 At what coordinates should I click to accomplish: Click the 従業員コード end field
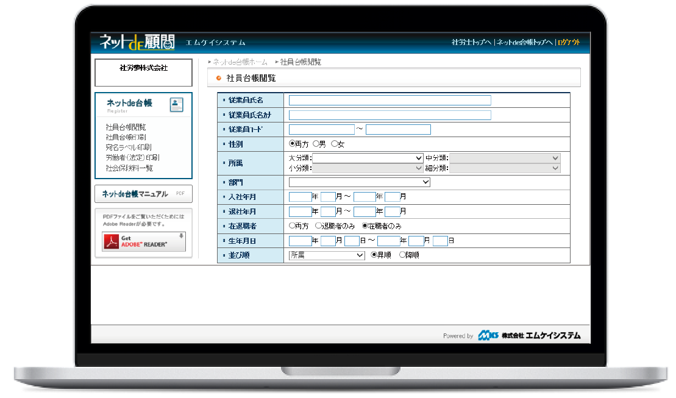coord(399,129)
